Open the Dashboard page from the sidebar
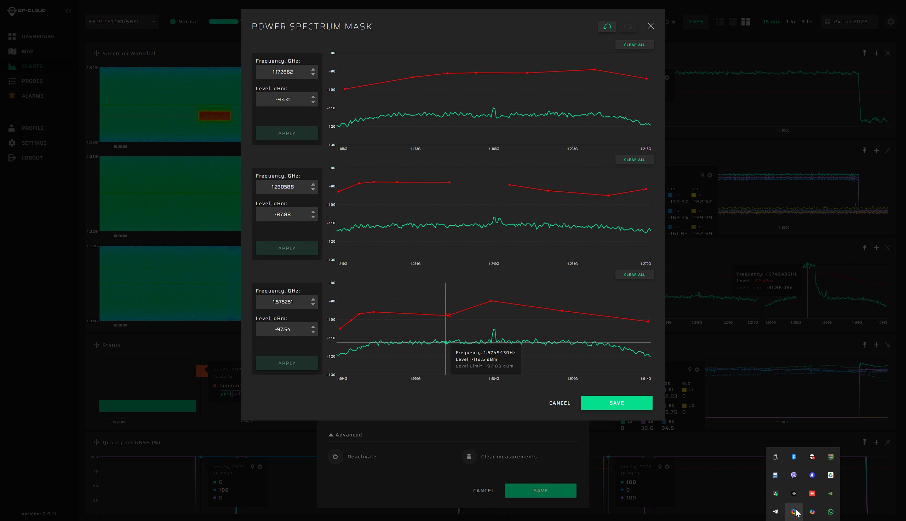906x521 pixels. pyautogui.click(x=38, y=36)
